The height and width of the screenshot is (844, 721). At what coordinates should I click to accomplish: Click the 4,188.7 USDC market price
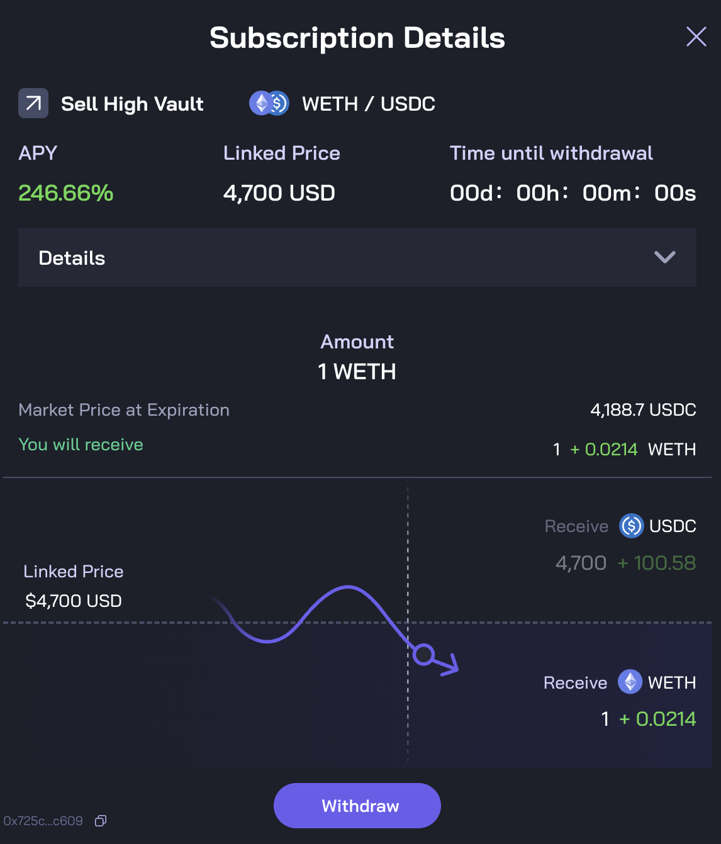pos(643,409)
